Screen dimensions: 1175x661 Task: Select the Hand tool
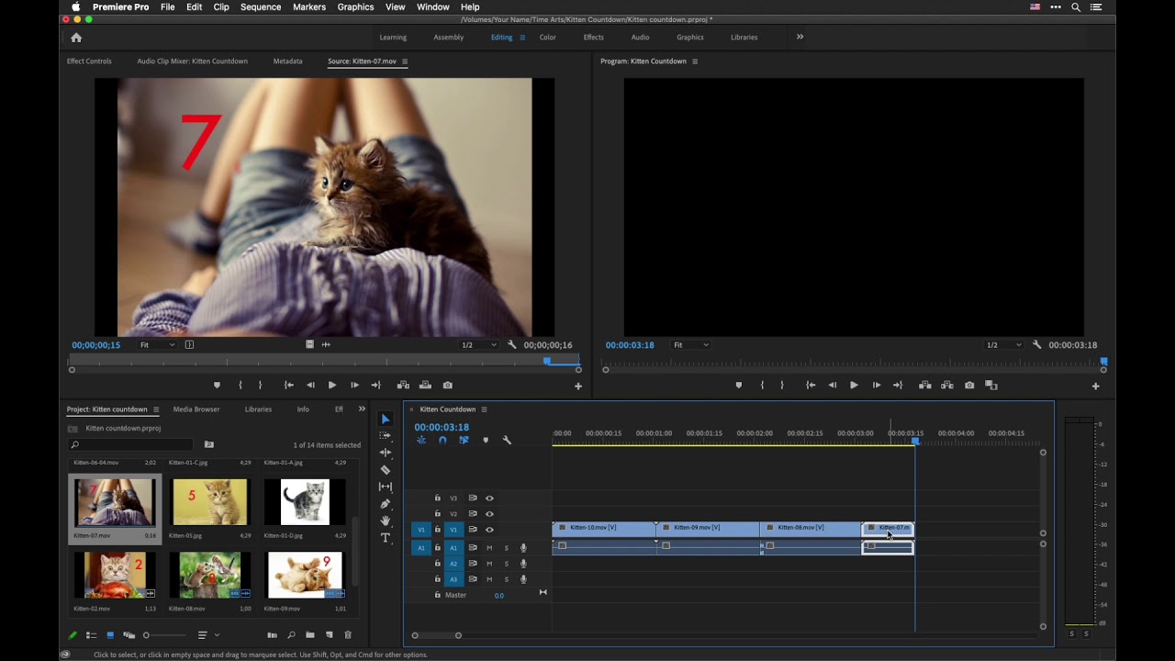point(386,521)
